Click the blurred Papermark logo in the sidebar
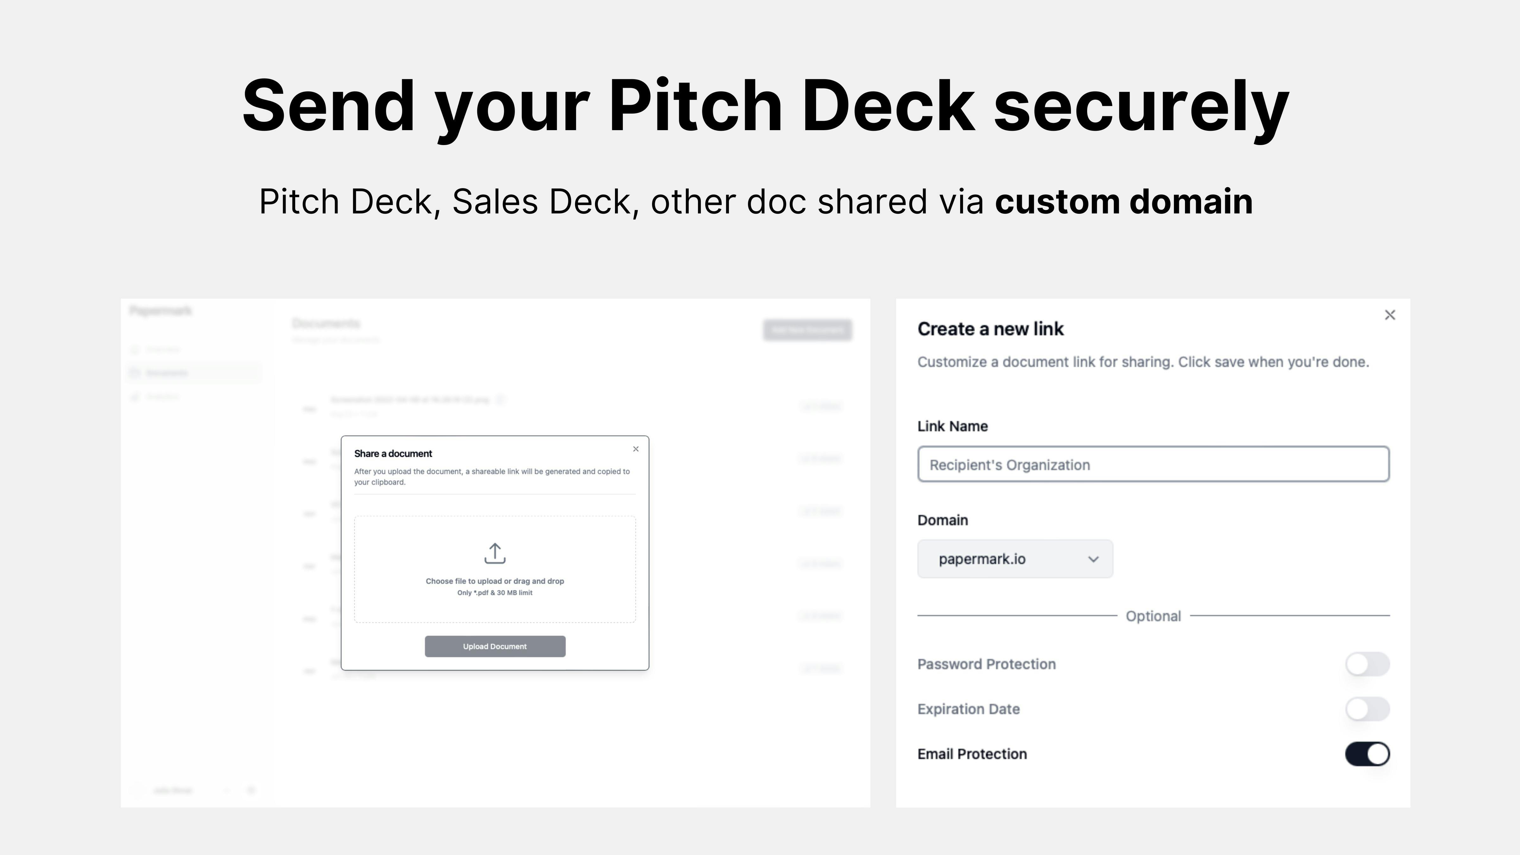This screenshot has height=855, width=1520. coord(161,311)
